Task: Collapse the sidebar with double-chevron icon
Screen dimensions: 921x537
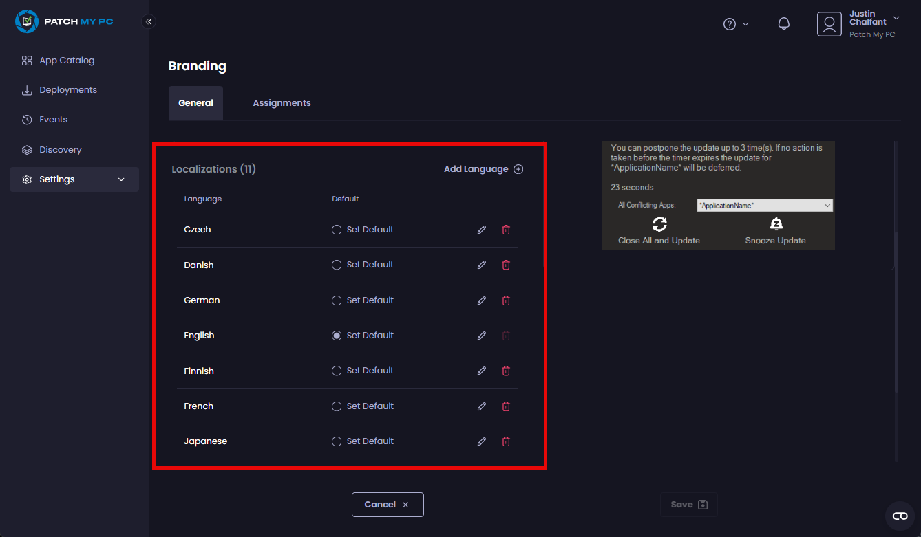Action: click(x=149, y=21)
